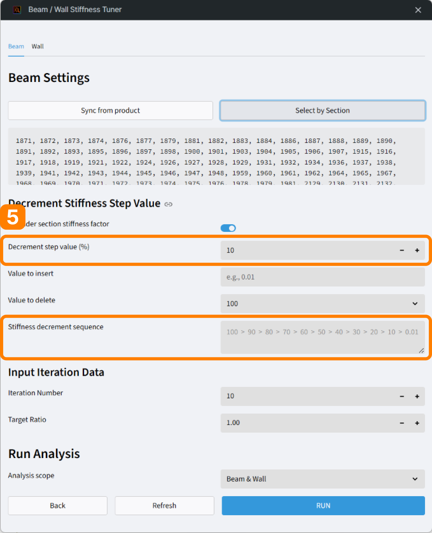This screenshot has width=432, height=533.
Task: Click element ID 1939 in the list
Action: (x=24, y=173)
